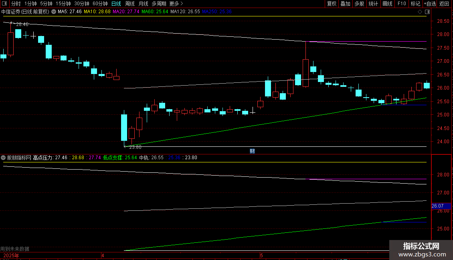Click the blue MA250 label

(217, 12)
